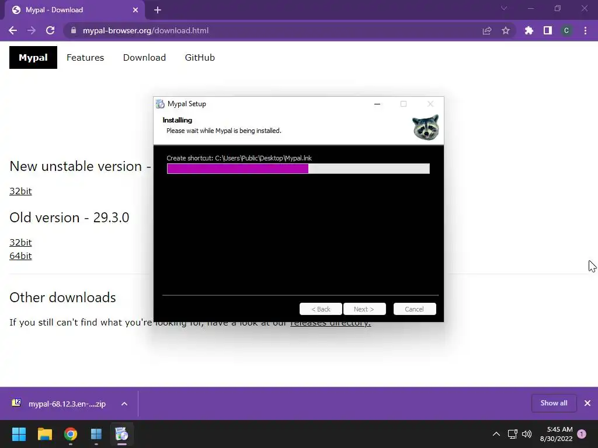The height and width of the screenshot is (448, 598).
Task: Click 32bit link under Old version 29.3.0
Action: [20, 242]
